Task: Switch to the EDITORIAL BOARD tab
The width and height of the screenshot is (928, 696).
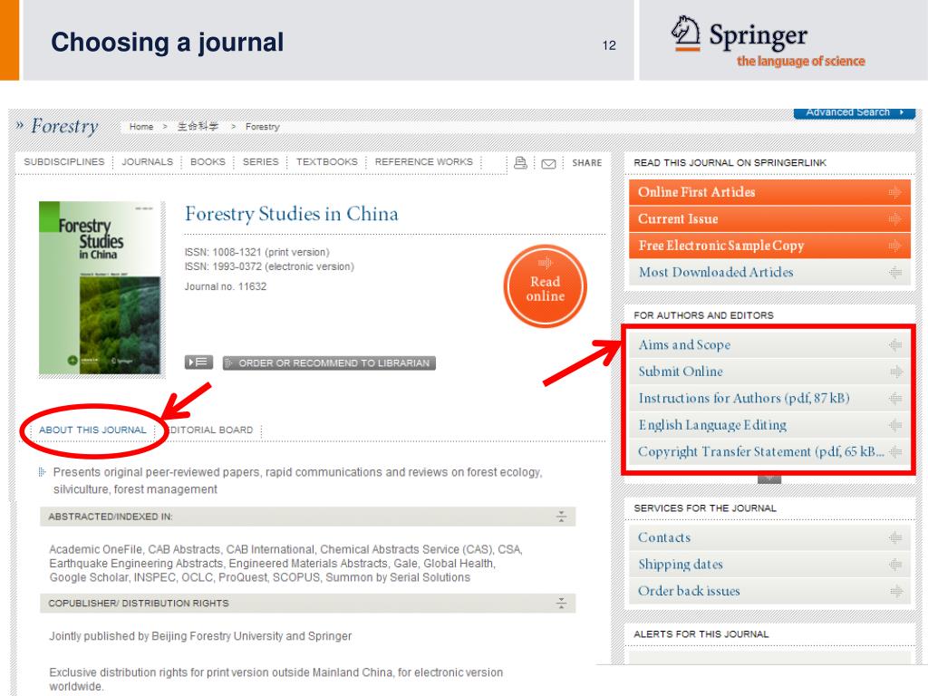Action: click(x=210, y=430)
